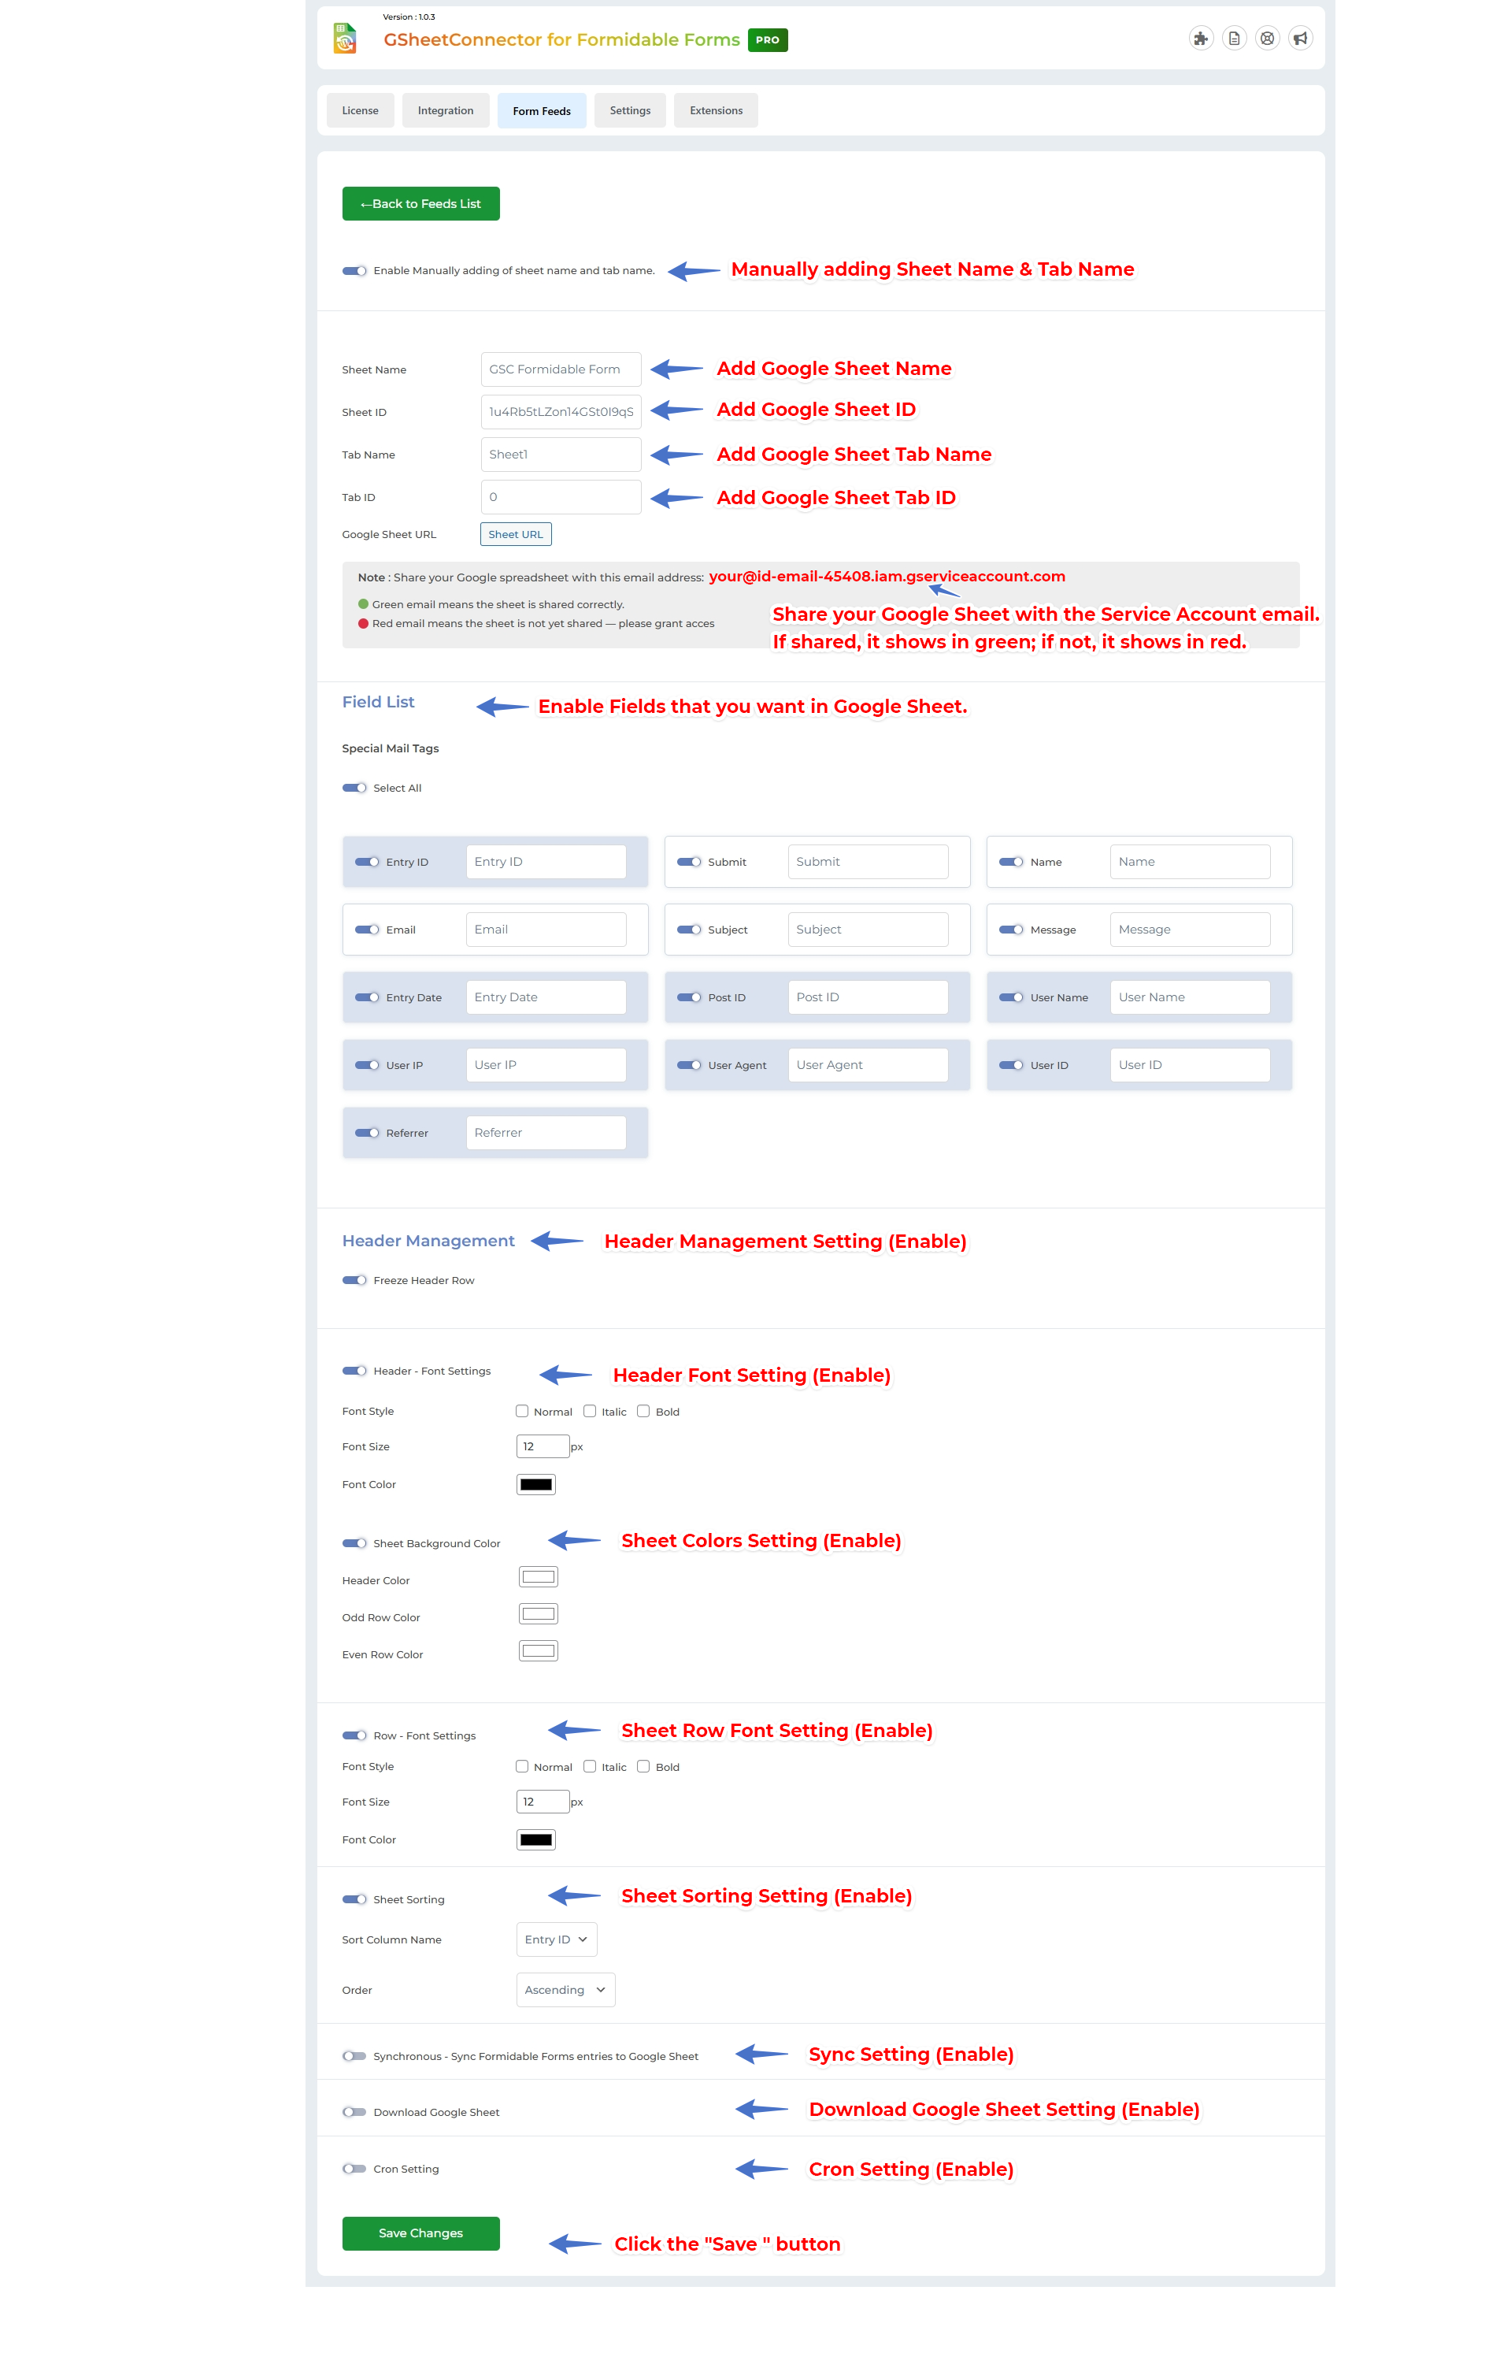1500x2357 pixels.
Task: Toggle the Select All fields switch
Action: coord(354,787)
